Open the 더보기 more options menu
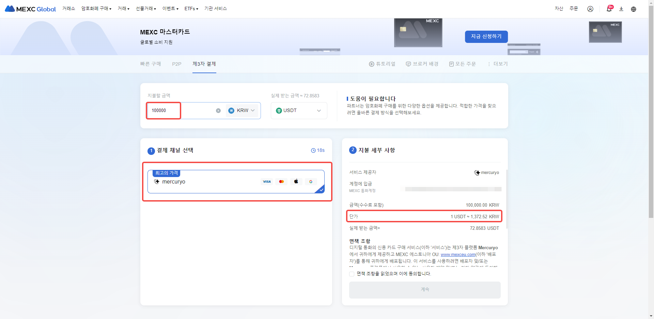Image resolution: width=654 pixels, height=319 pixels. tap(498, 64)
